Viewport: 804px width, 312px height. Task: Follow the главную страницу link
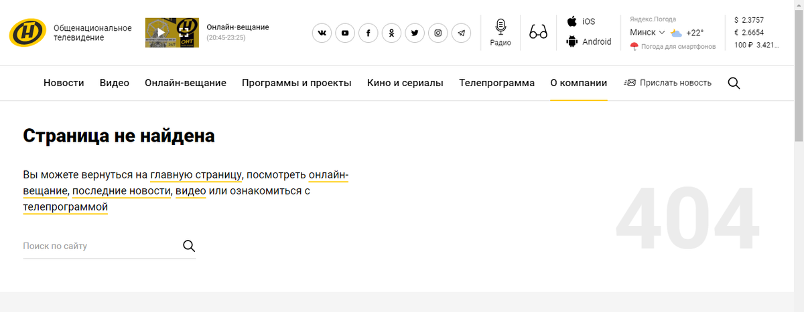pos(196,175)
